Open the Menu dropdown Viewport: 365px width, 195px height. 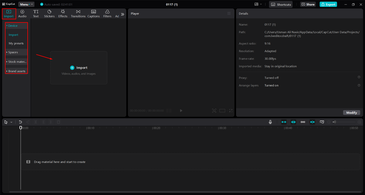pos(26,4)
